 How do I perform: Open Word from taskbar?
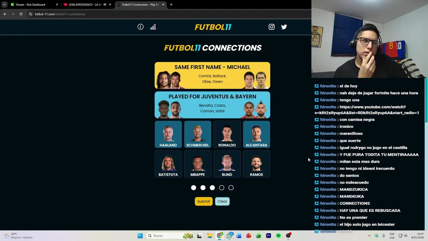pyautogui.click(x=239, y=236)
